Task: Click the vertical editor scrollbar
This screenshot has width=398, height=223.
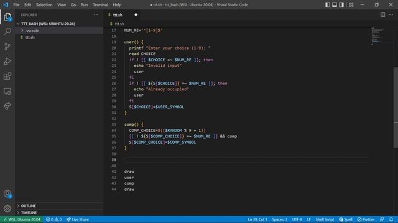Action: coord(396,107)
